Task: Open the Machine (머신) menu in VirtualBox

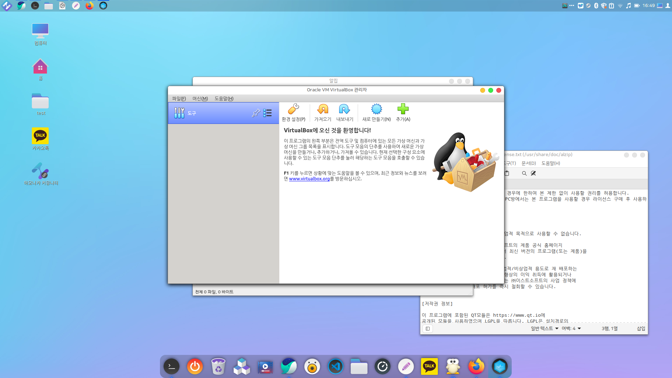Action: pos(200,99)
